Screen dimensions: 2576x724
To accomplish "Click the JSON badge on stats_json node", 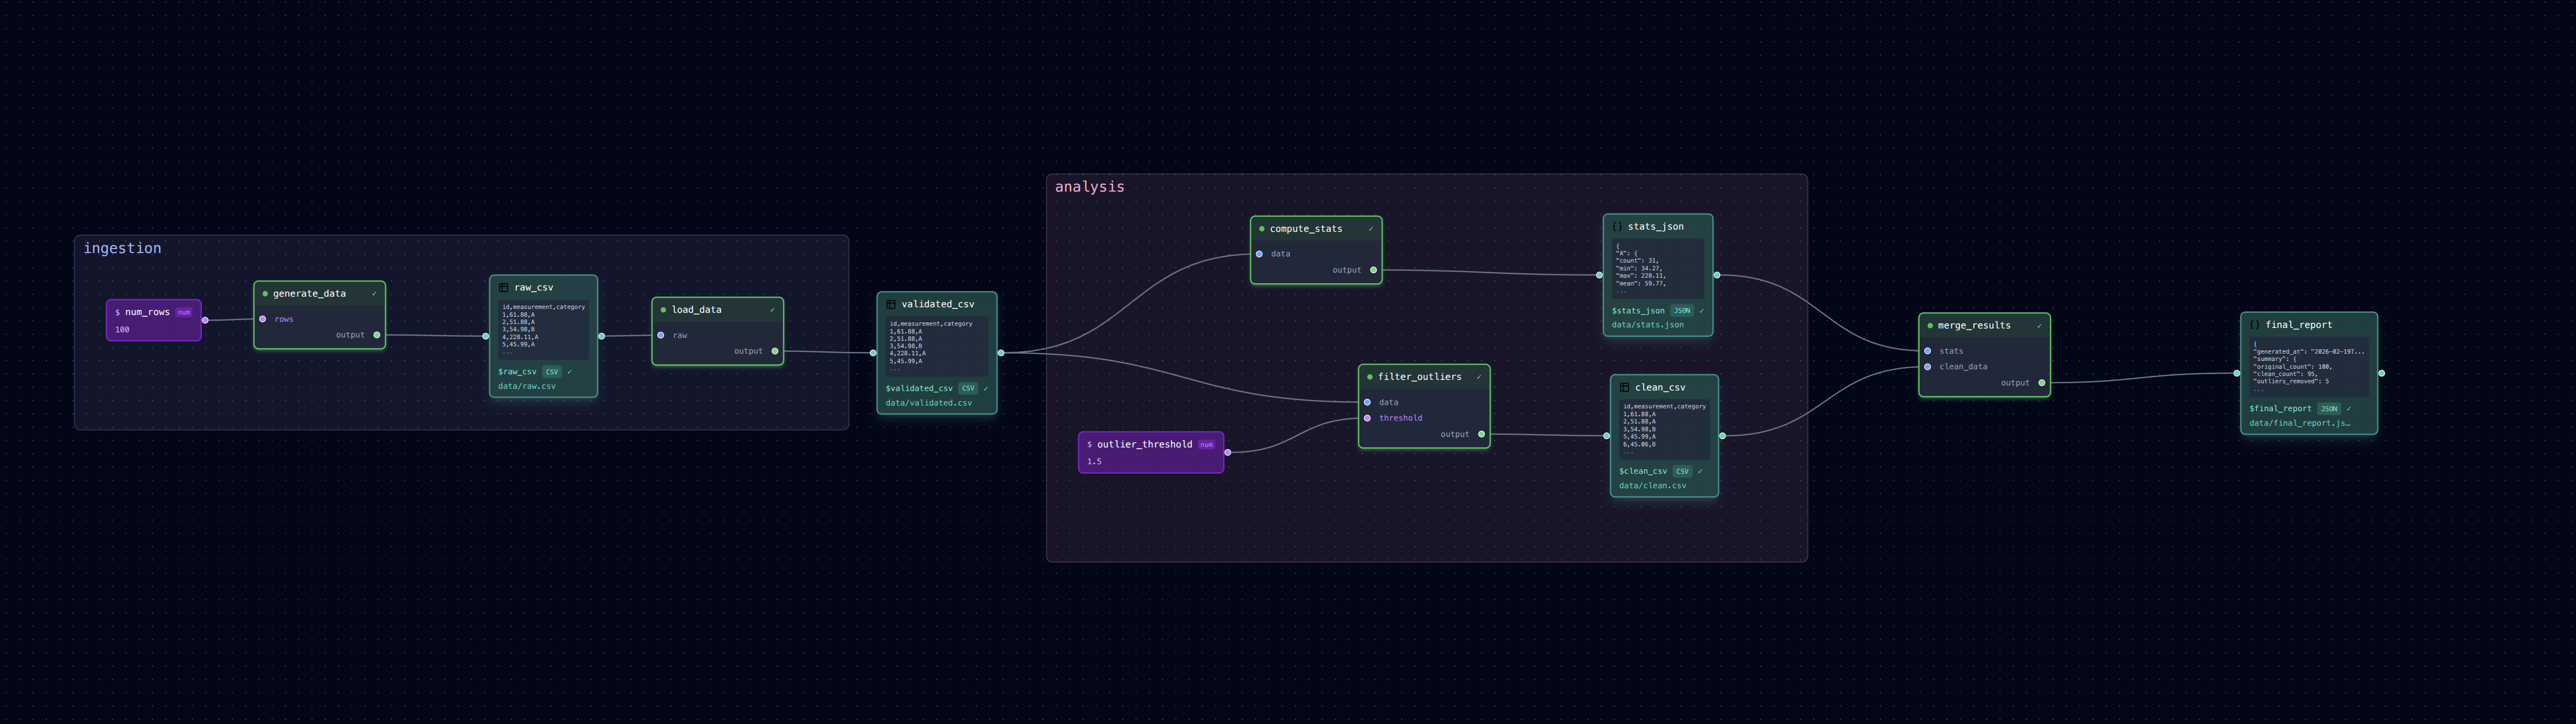I will click(x=1682, y=310).
